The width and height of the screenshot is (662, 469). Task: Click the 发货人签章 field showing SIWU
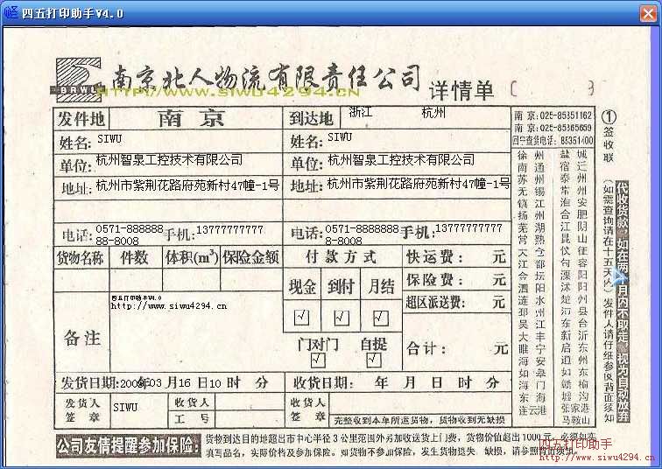(x=125, y=408)
